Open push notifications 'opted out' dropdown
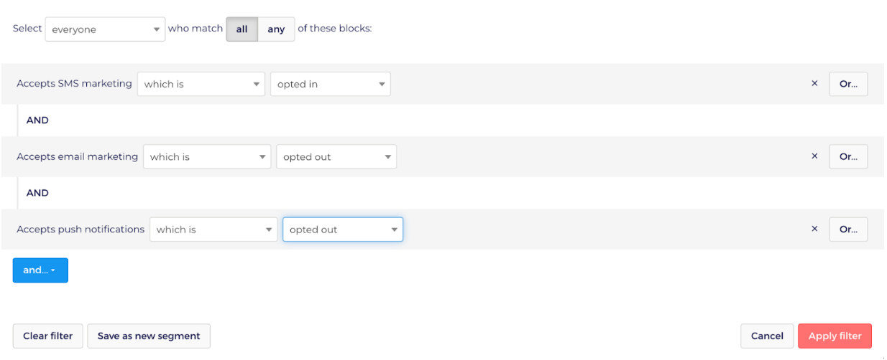The width and height of the screenshot is (887, 360). pos(343,229)
